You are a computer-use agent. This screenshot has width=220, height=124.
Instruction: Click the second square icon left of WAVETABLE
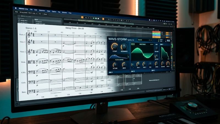(x=134, y=44)
